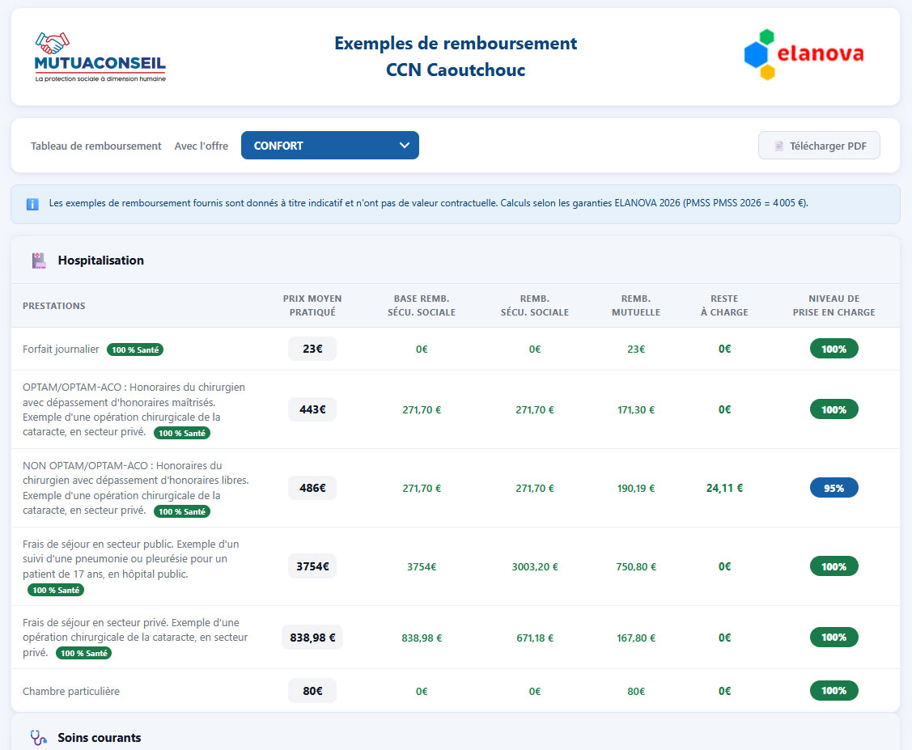Select the Chambre particulière row label
Viewport: 912px width, 750px height.
tap(71, 691)
